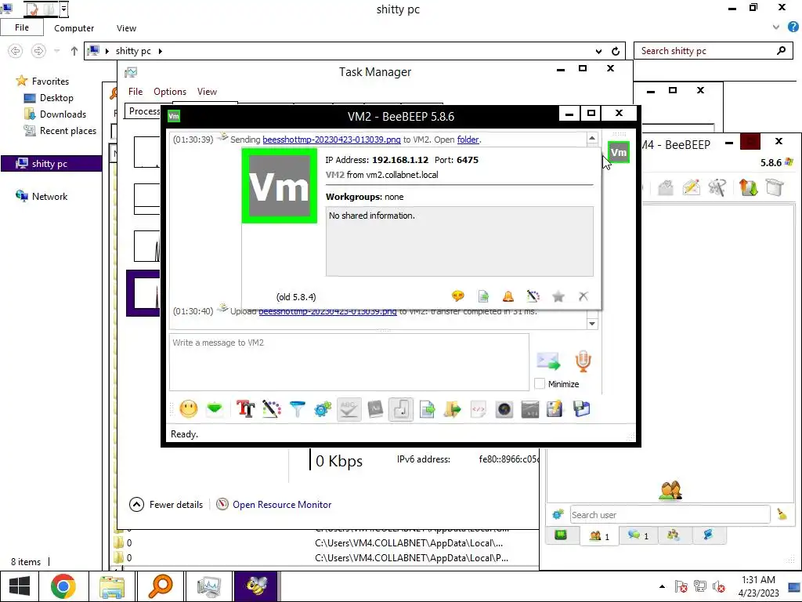
Task: Select Desktop in Favorites
Action: (49, 97)
